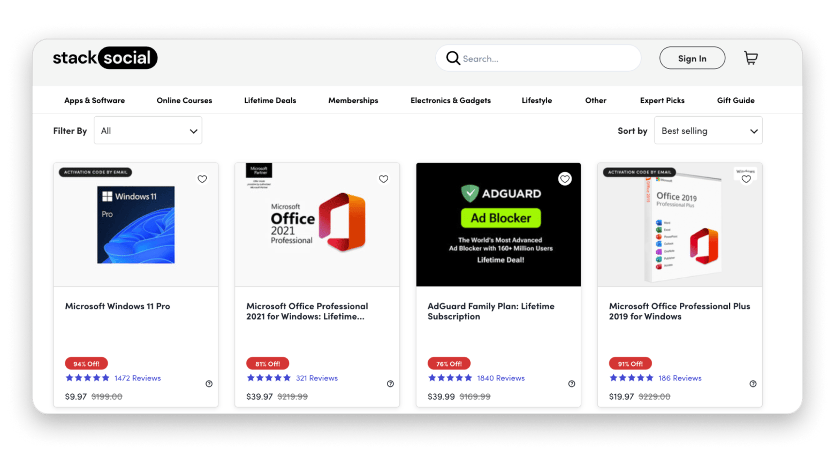Screen dimensions: 835x457
Task: Click help icon on AdGuard card
Action: pos(572,384)
